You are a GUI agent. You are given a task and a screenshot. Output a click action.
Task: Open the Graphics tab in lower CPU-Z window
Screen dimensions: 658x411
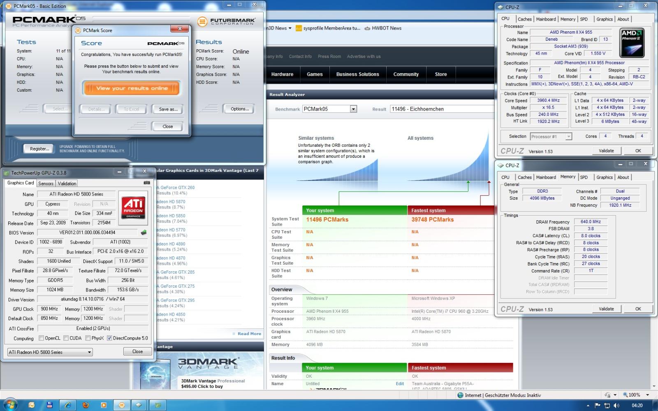(604, 178)
